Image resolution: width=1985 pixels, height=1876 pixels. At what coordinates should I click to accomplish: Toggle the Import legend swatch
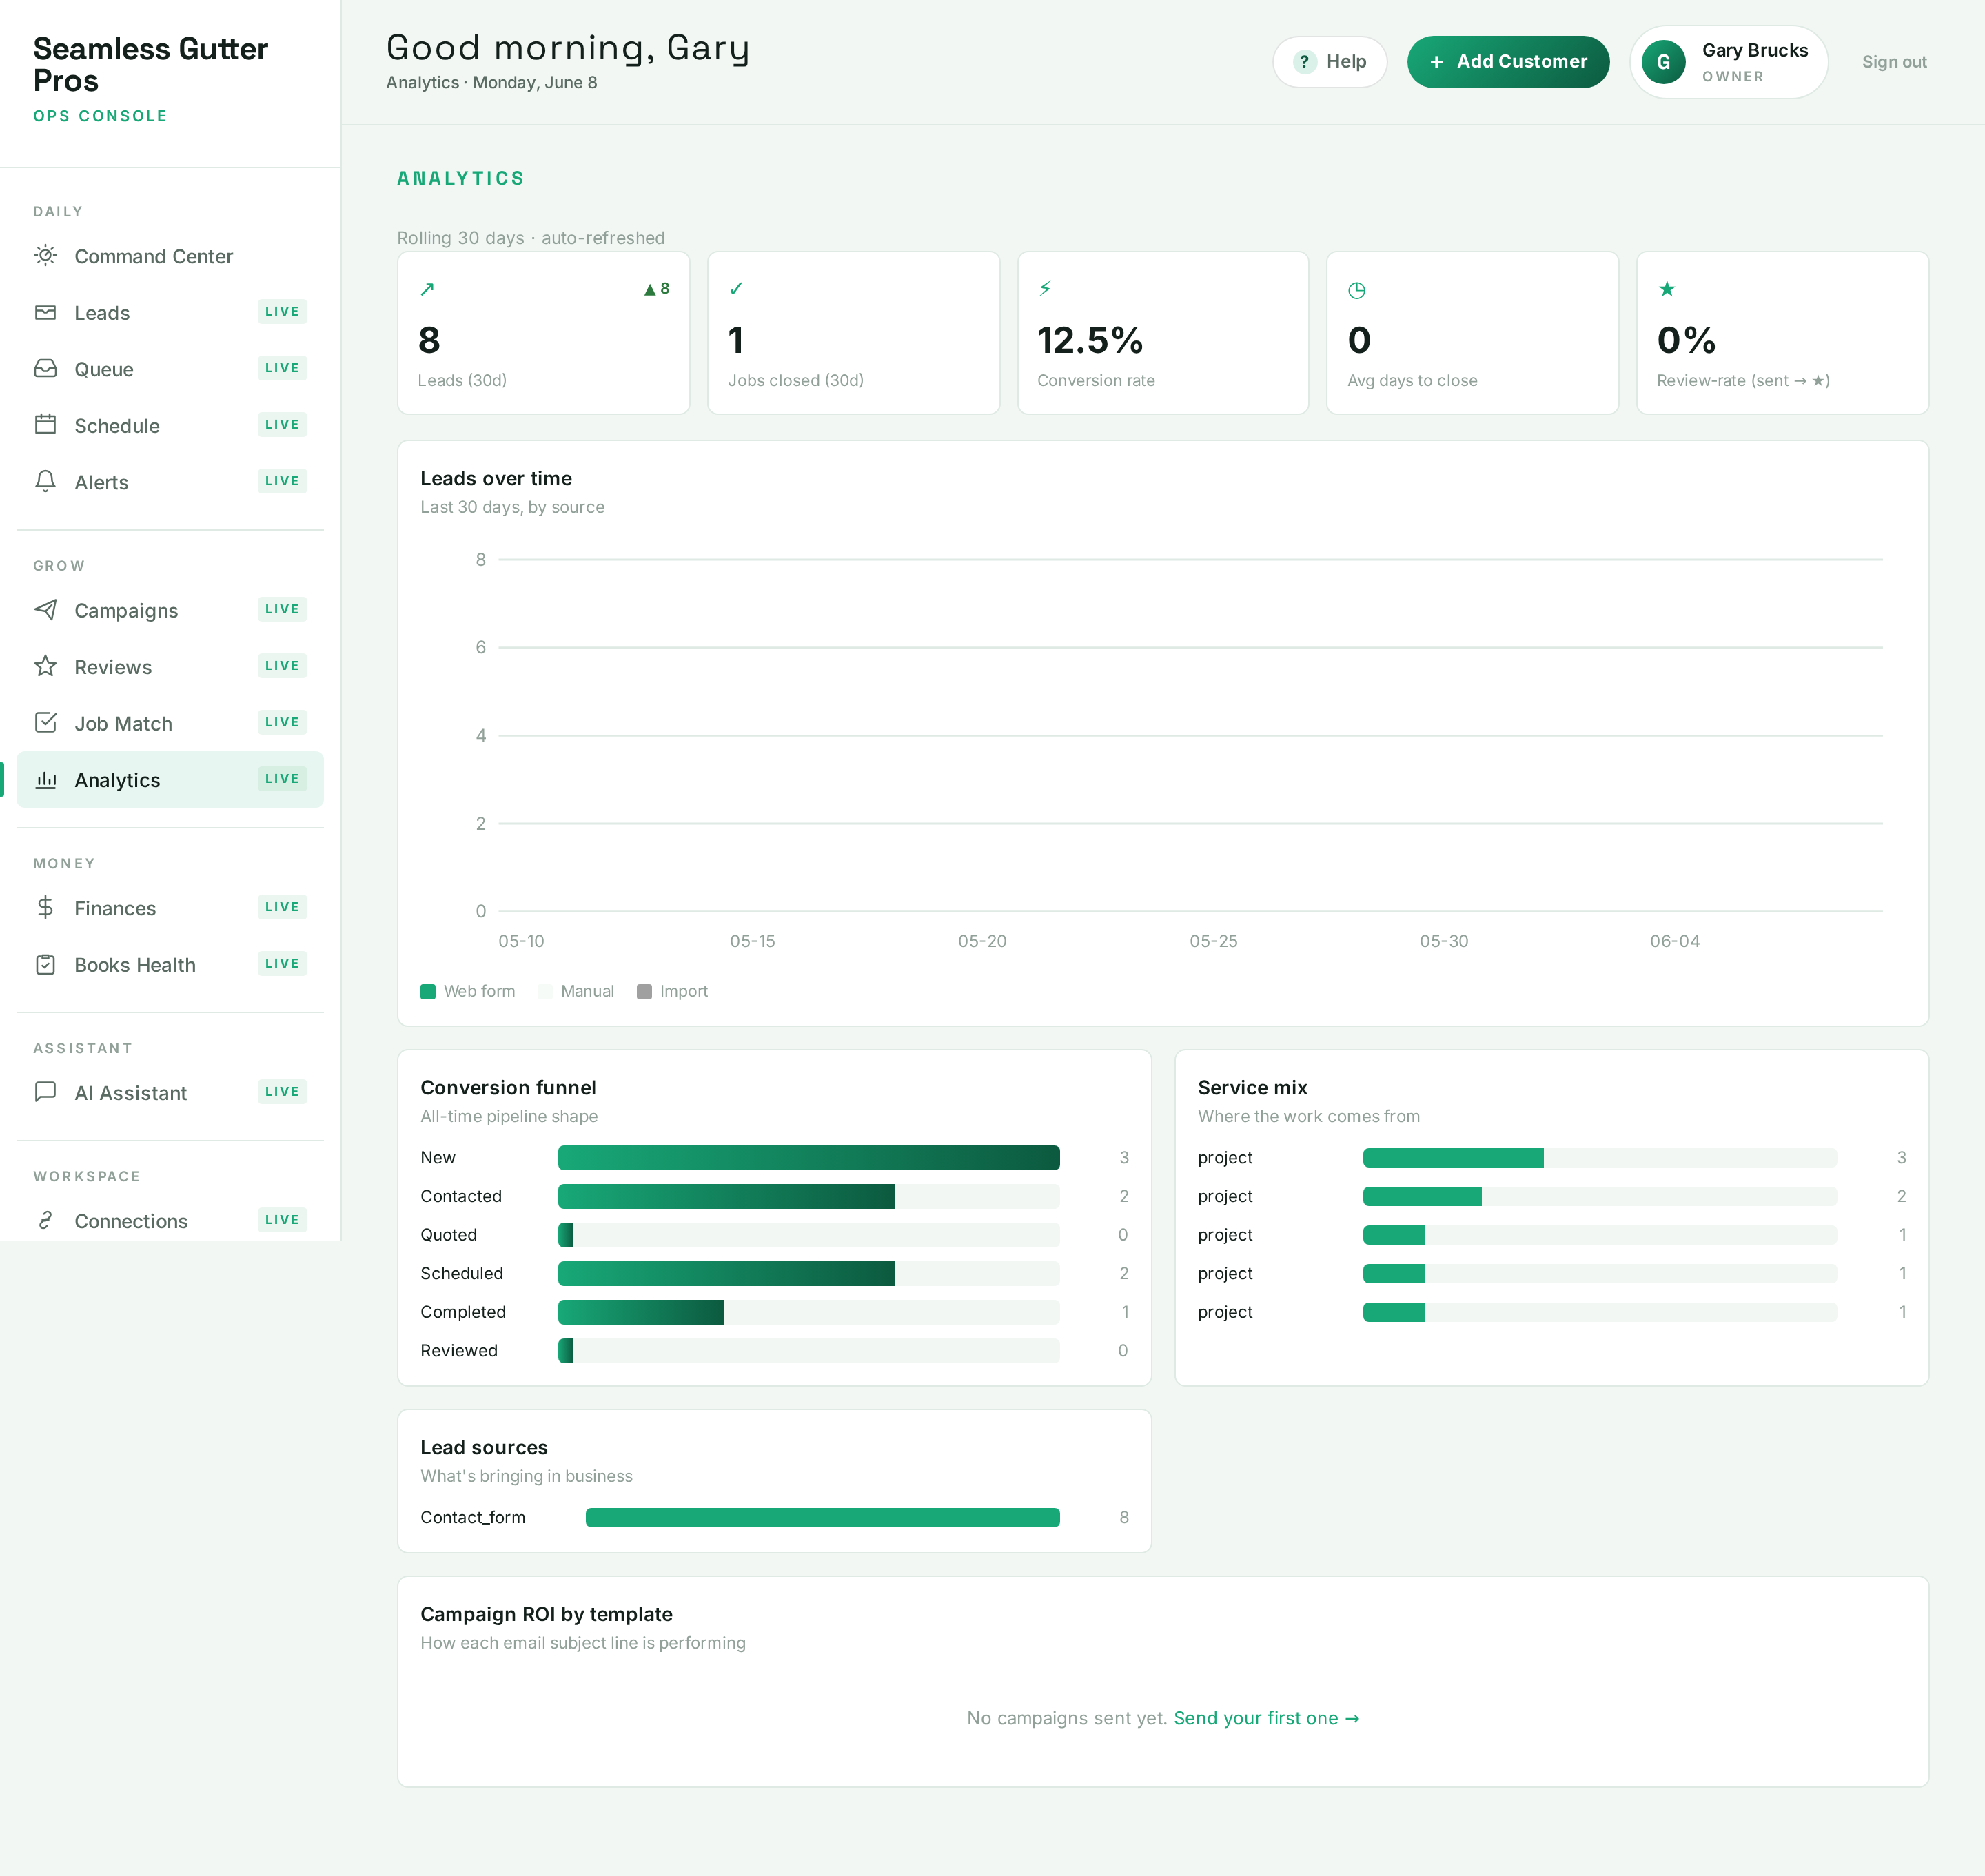coord(644,991)
